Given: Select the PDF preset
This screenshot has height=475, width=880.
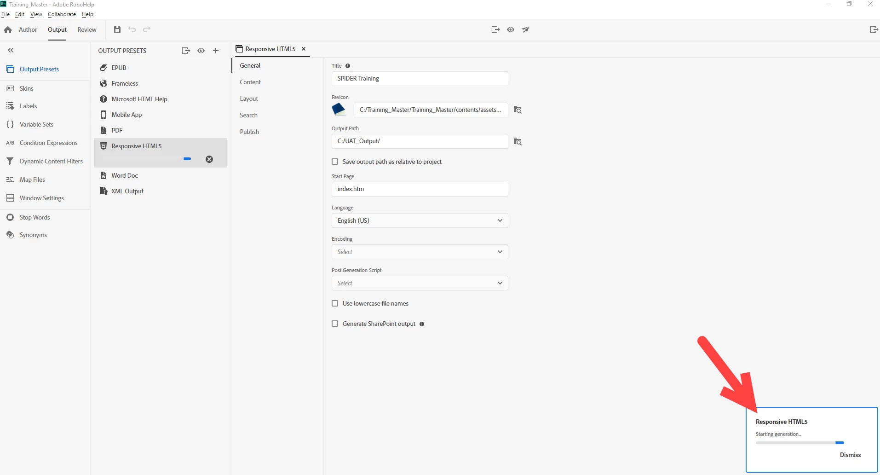Looking at the screenshot, I should click(161, 130).
